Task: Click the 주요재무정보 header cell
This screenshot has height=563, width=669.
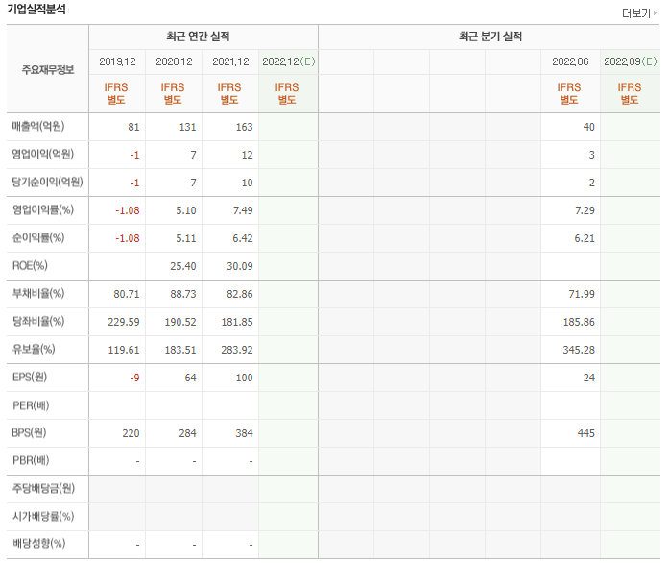Action: pos(48,69)
